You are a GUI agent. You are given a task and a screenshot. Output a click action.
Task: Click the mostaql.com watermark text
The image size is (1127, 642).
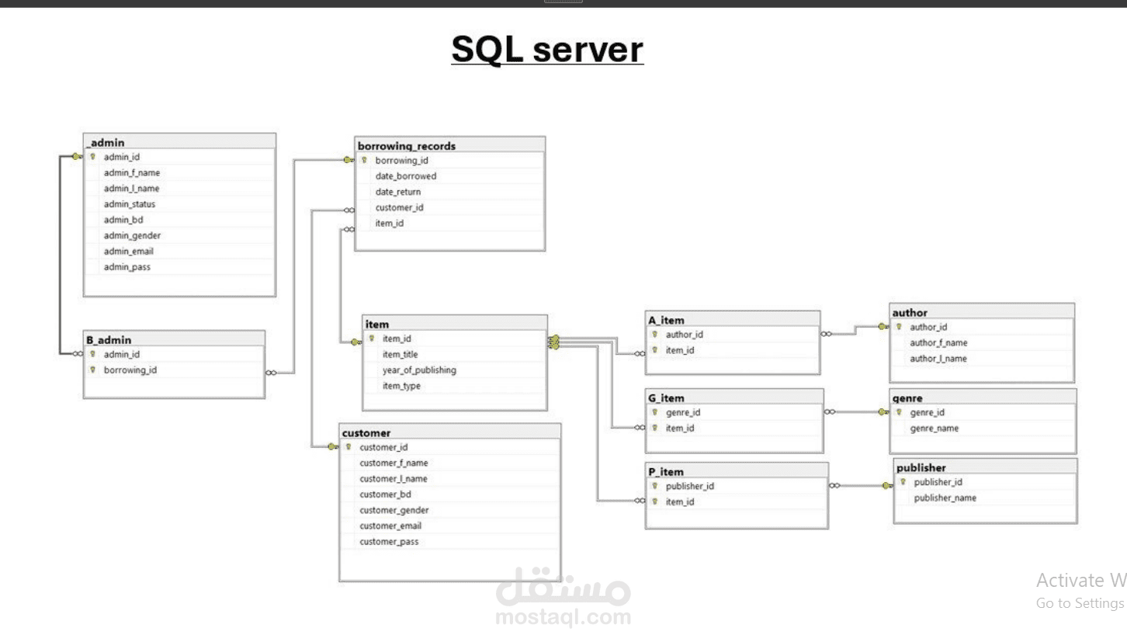coord(563,618)
